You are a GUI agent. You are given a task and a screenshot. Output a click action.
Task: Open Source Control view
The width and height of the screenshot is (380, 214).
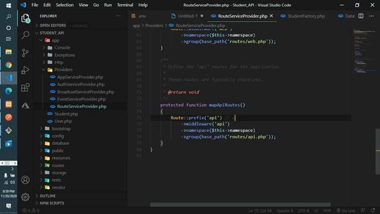click(25, 53)
